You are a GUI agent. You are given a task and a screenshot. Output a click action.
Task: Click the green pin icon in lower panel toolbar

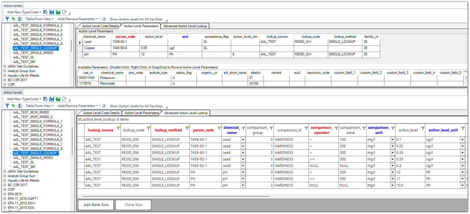click(x=13, y=106)
